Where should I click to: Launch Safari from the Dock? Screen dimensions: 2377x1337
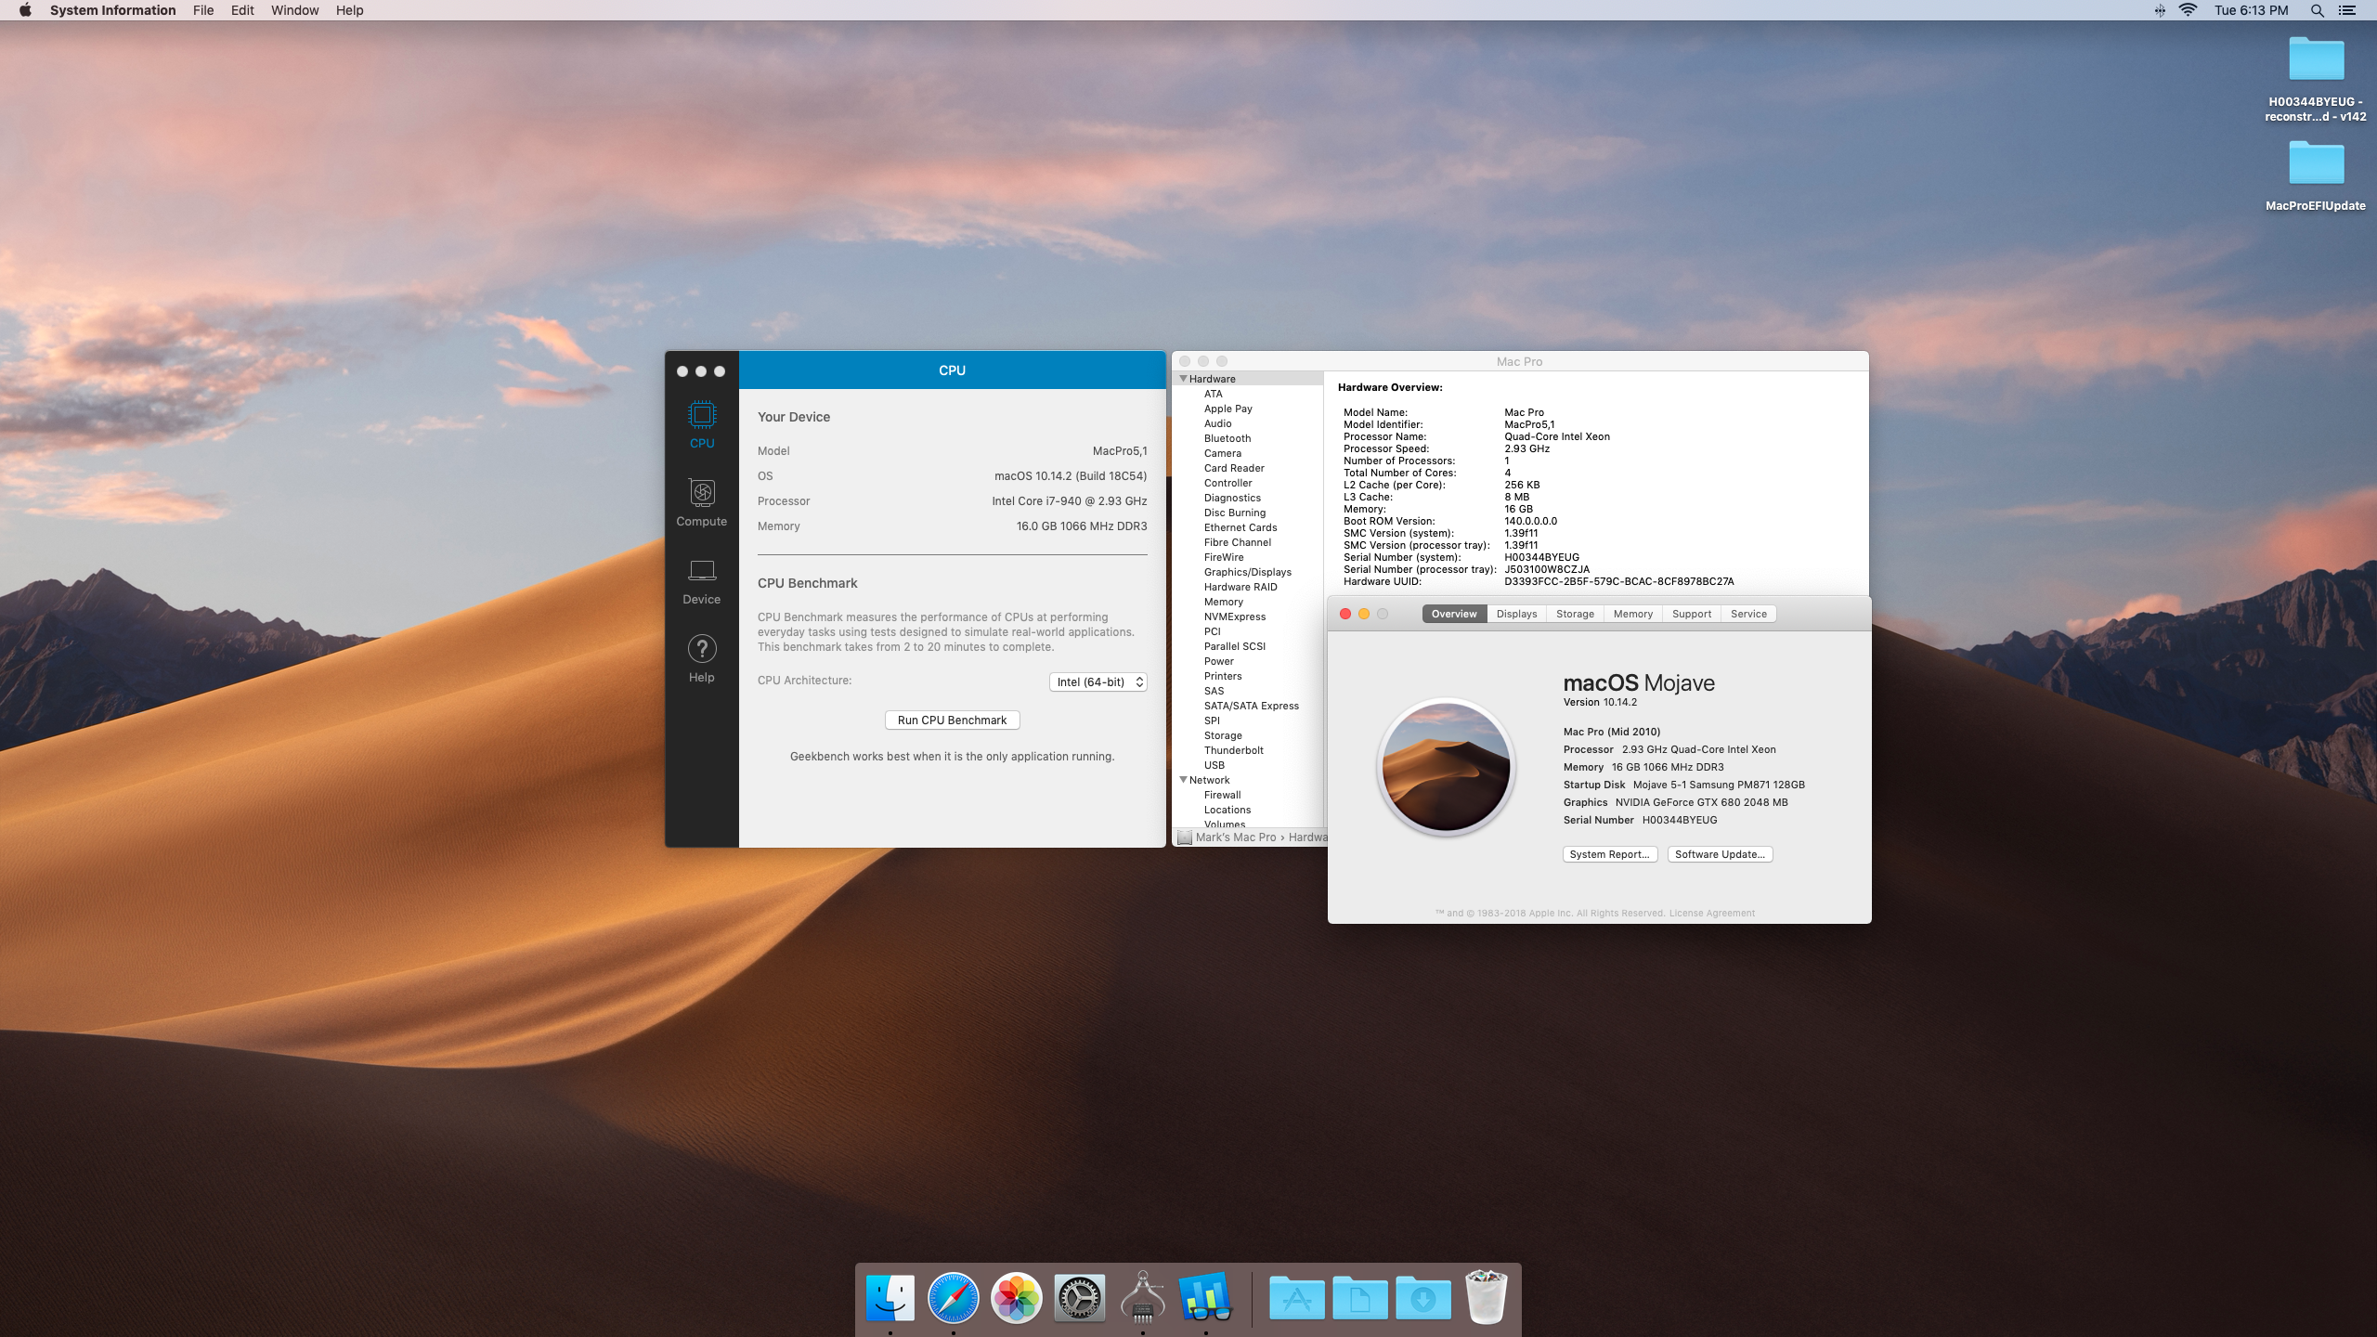pyautogui.click(x=953, y=1297)
